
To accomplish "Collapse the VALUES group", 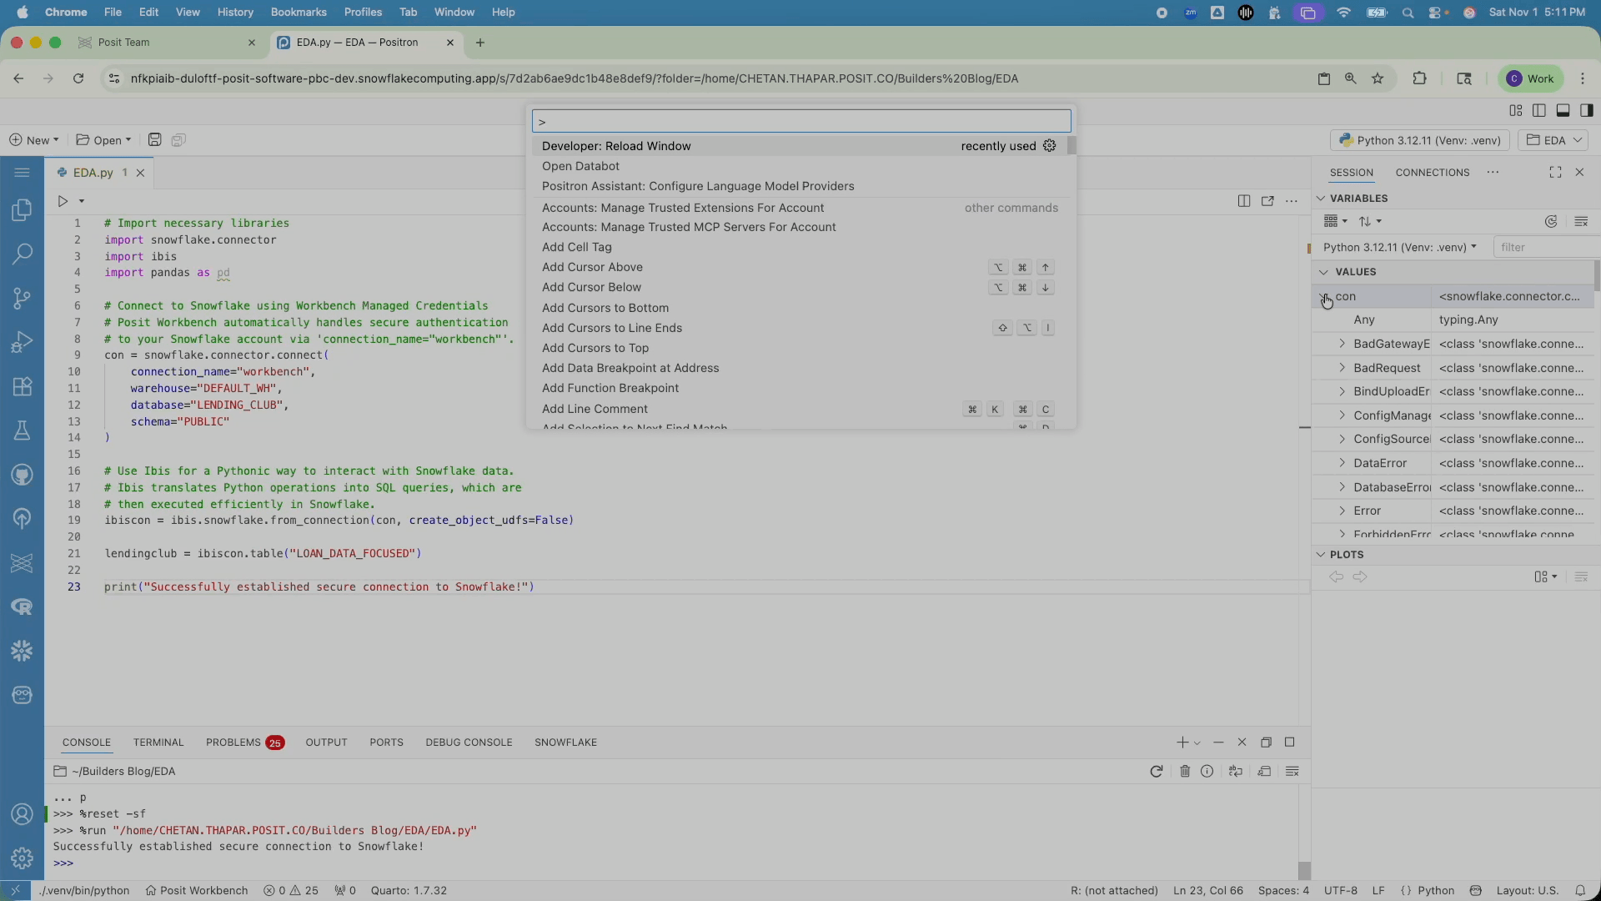I will [1323, 272].
